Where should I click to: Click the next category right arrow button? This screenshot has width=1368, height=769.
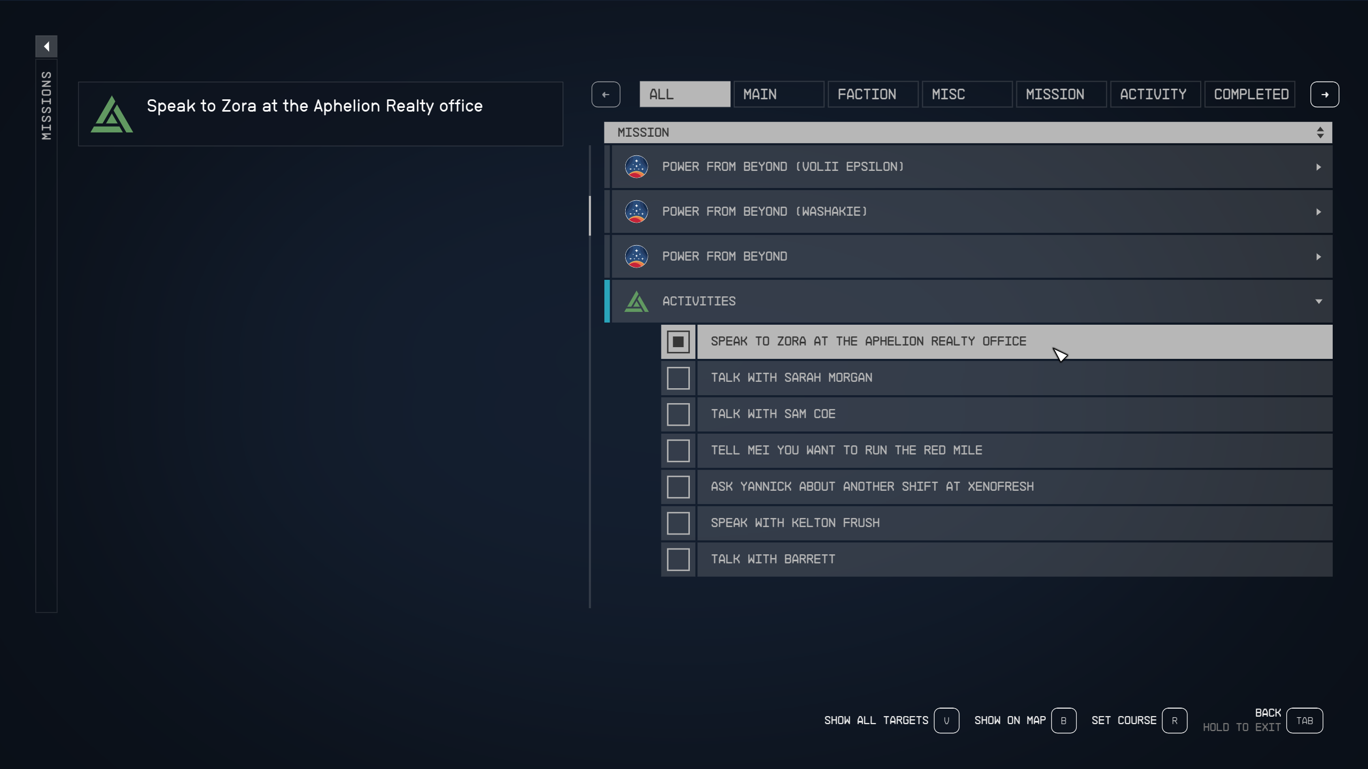[x=1325, y=95]
